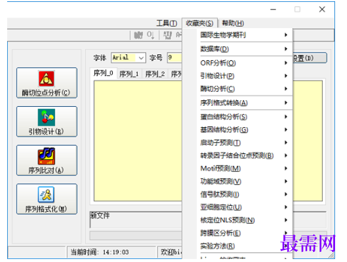Image resolution: width=347 pixels, height=262 pixels.
Task: Click the first greyed toolbar icon
Action: [x=139, y=35]
